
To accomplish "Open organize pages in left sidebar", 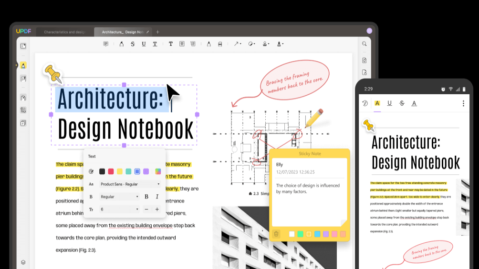I will coord(23,98).
